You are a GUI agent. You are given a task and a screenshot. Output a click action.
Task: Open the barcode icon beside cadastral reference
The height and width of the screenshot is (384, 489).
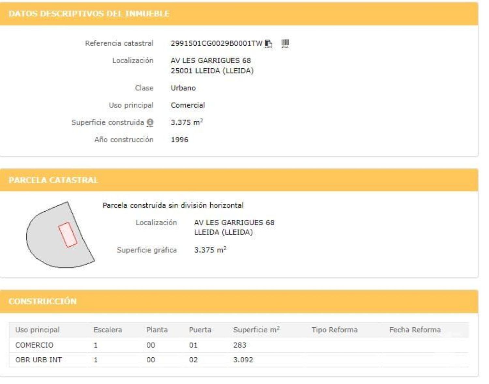[285, 43]
